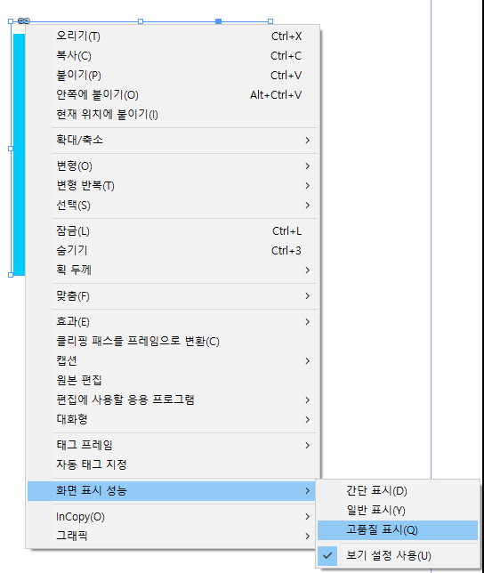484x573 pixels.
Task: Choose 원본 편집 edit original
Action: pos(172,381)
